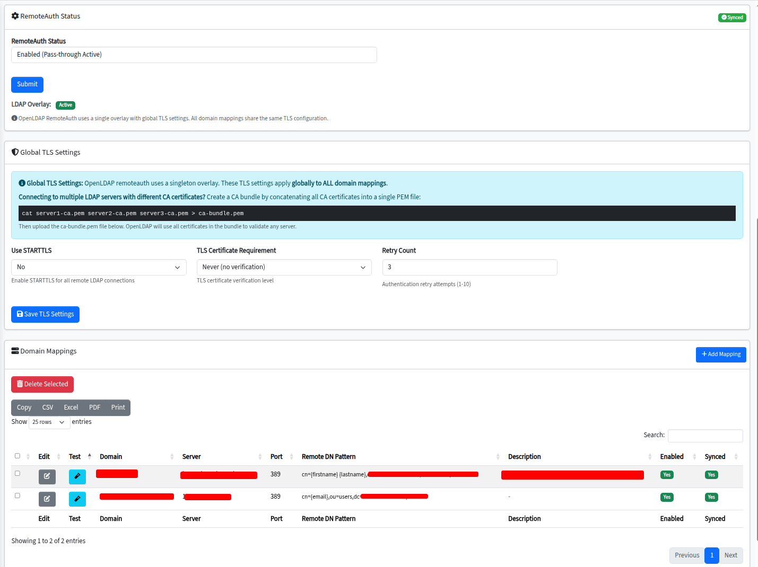Click the Retry Count input field

(469, 267)
